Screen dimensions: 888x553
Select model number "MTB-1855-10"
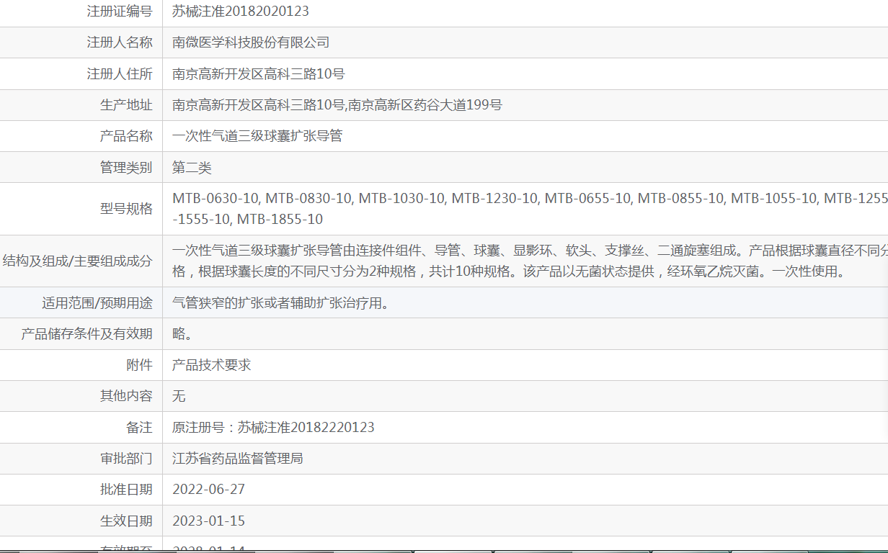pos(280,220)
